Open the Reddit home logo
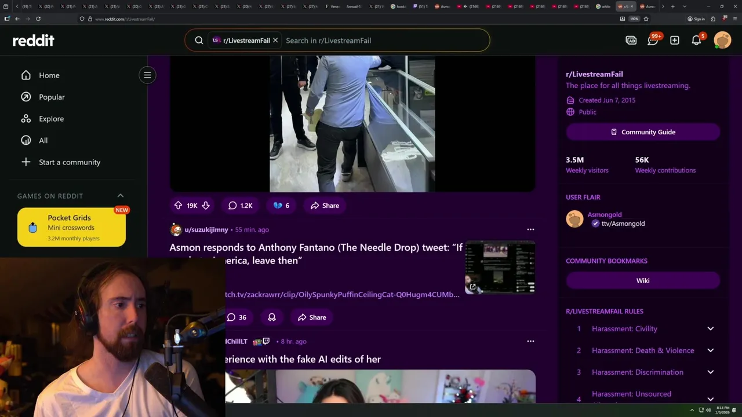The image size is (742, 417). [34, 41]
